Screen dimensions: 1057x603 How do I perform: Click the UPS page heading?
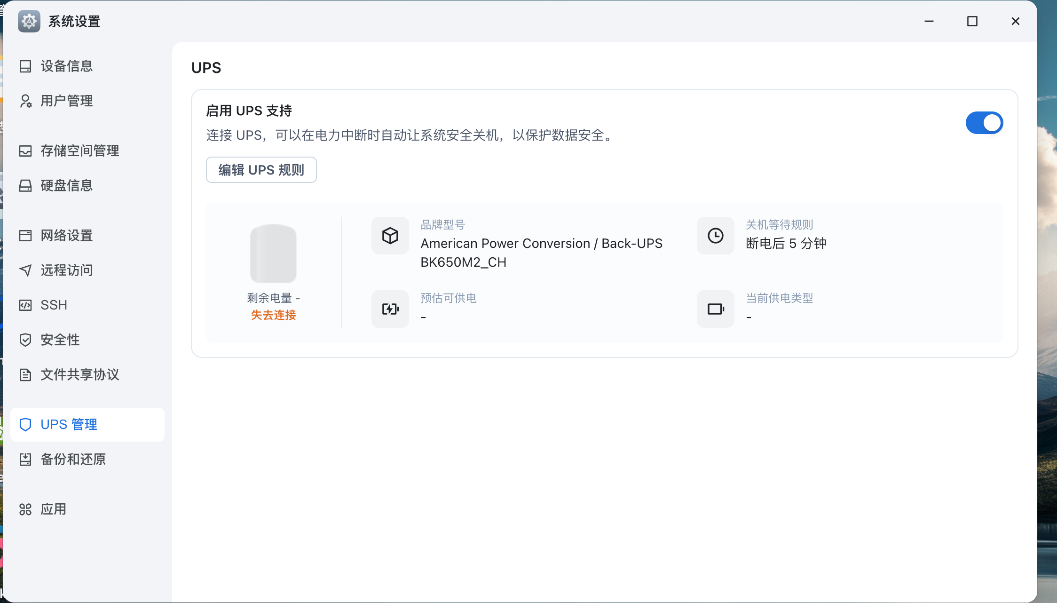click(206, 68)
